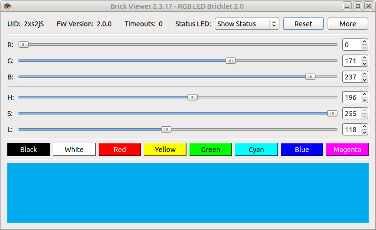This screenshot has width=376, height=230.
Task: Click the G slider handle
Action: 230,61
